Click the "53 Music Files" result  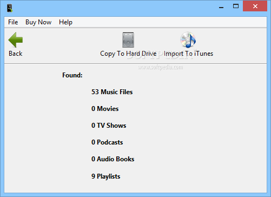tap(112, 92)
